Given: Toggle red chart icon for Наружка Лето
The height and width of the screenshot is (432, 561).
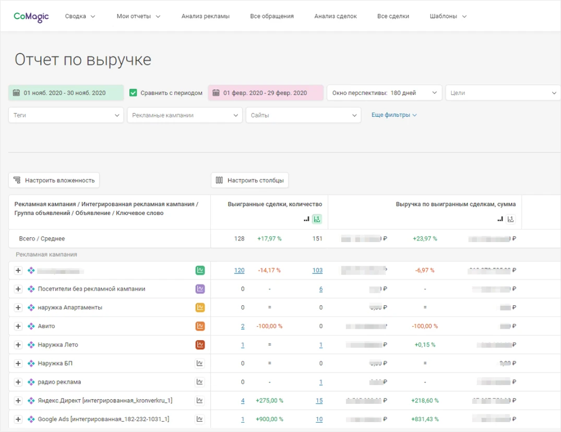Looking at the screenshot, I should tap(200, 345).
